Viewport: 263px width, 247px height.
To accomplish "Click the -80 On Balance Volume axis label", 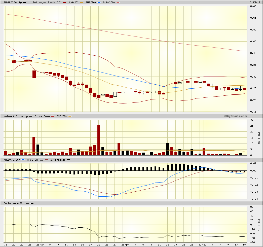I will [x=252, y=242].
